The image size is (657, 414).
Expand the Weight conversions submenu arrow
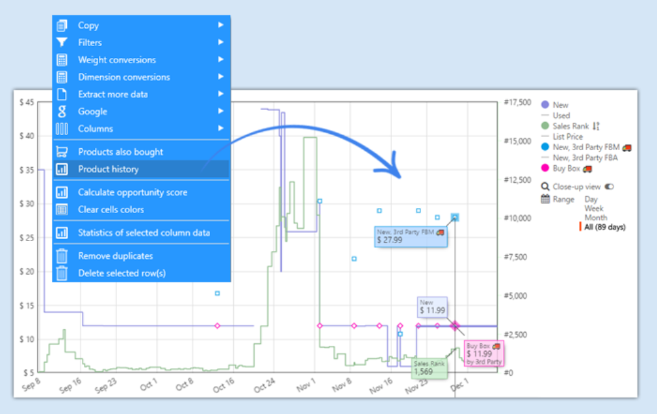[221, 59]
